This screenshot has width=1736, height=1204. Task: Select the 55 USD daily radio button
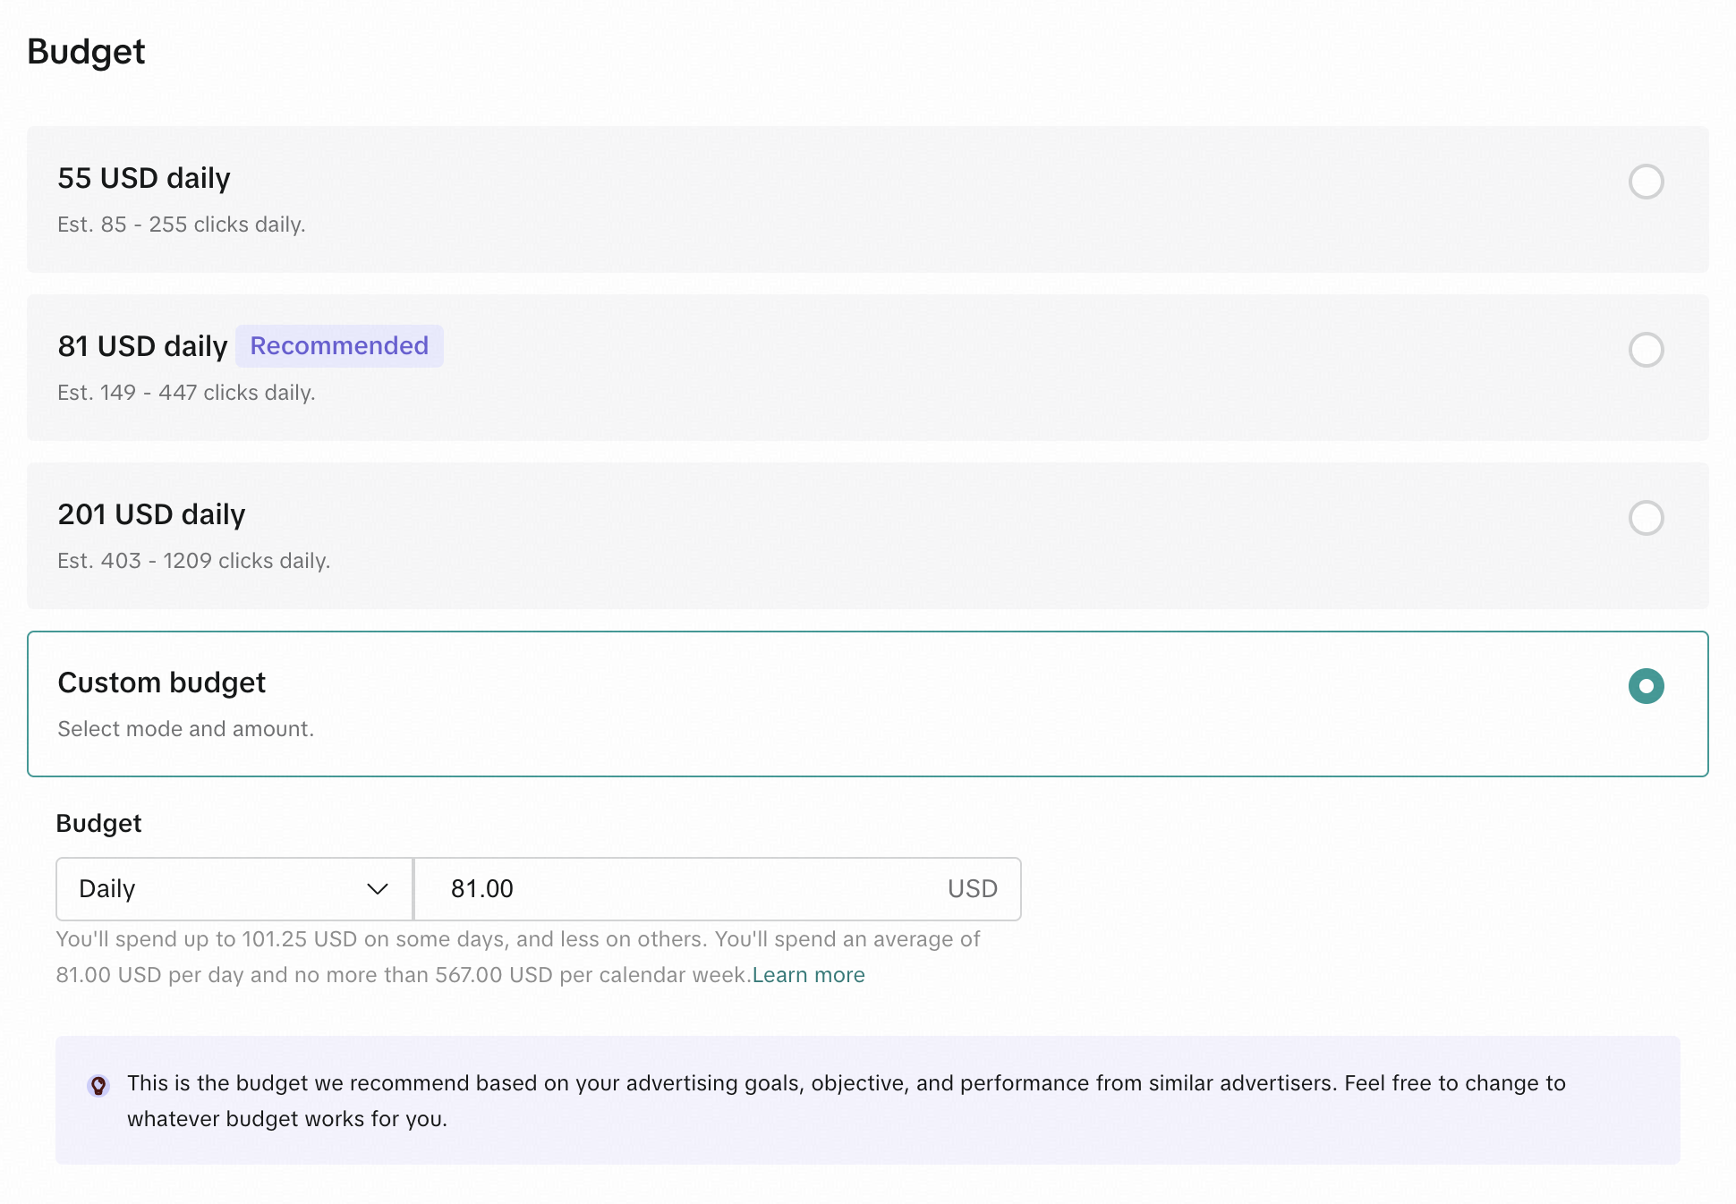[x=1645, y=182]
